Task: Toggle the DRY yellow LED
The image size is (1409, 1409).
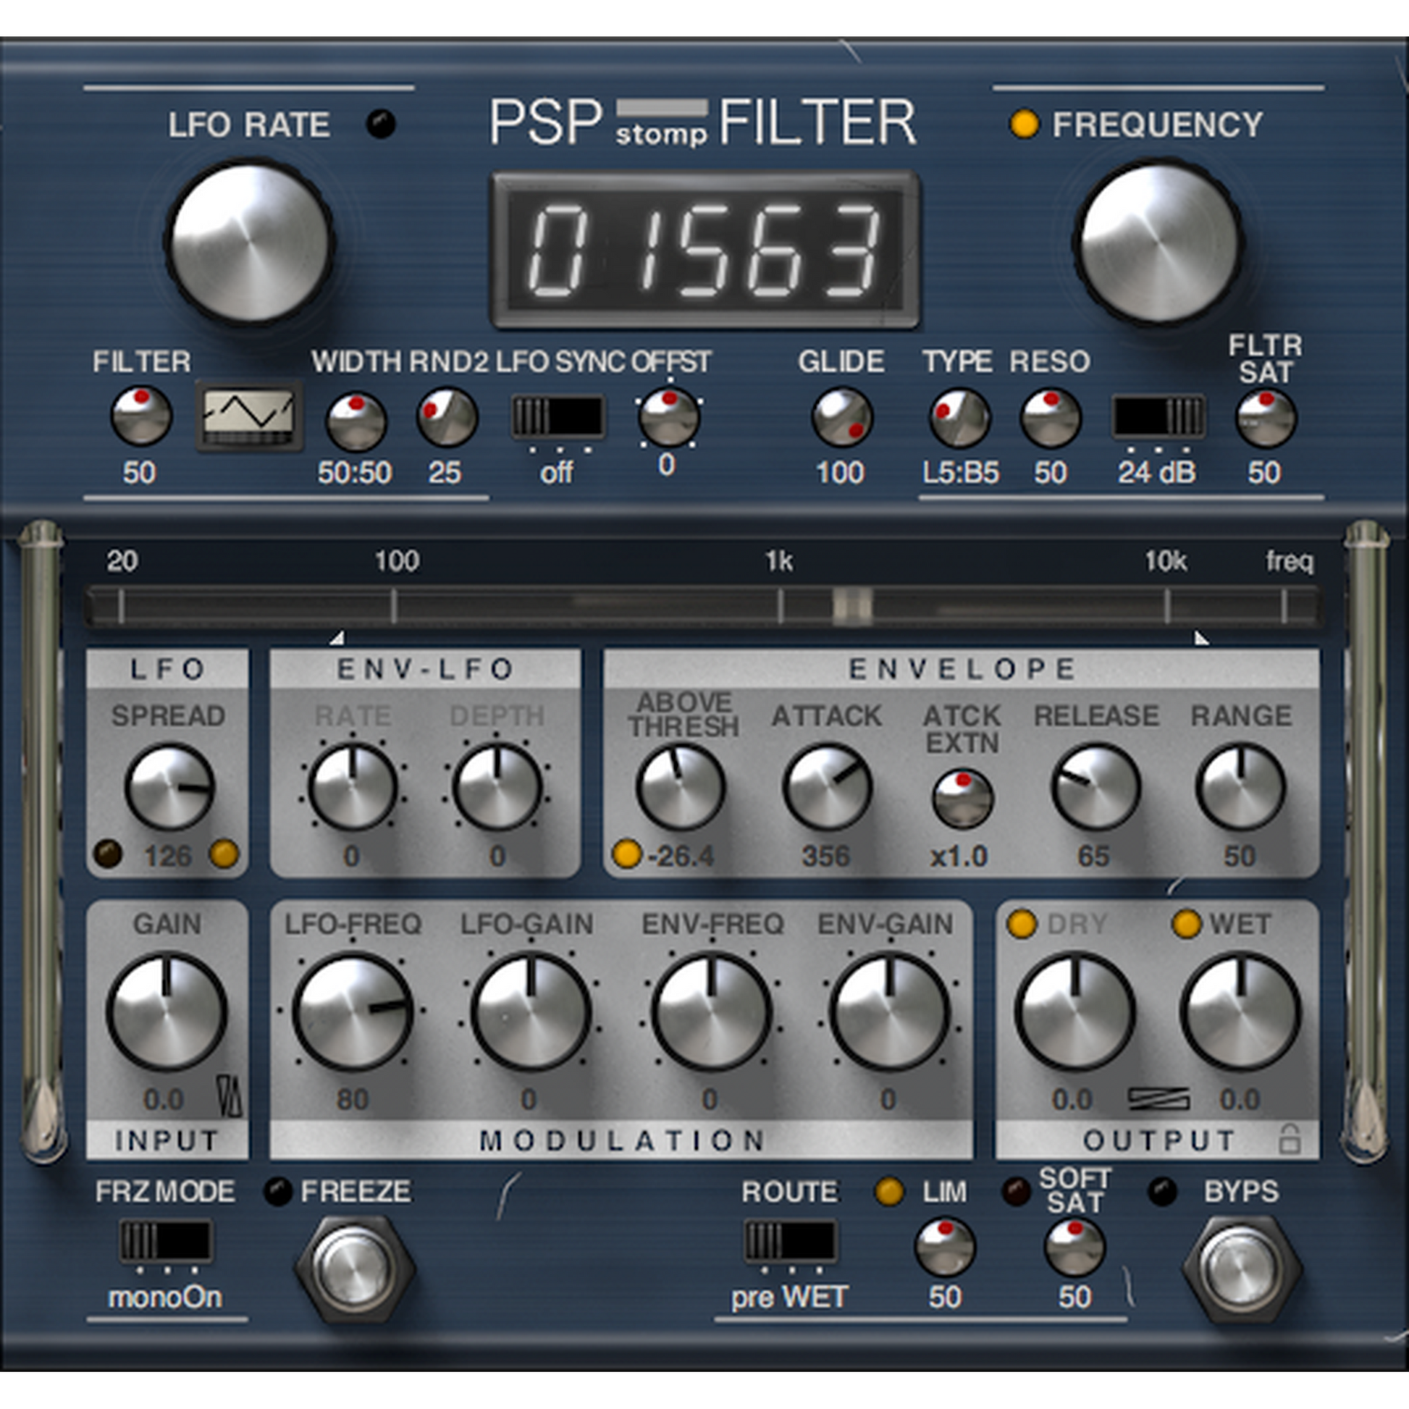Action: click(1021, 924)
